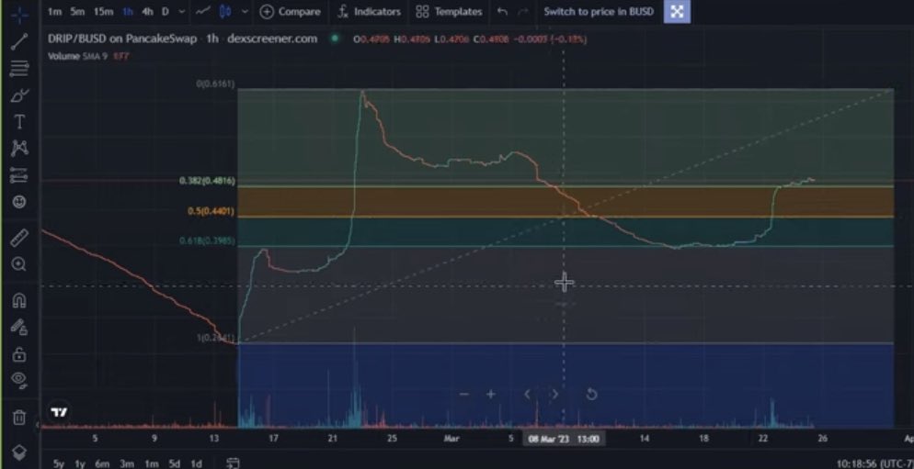
Task: Click the 0.382(0.4816) Fibonacci level label
Action: click(x=208, y=181)
